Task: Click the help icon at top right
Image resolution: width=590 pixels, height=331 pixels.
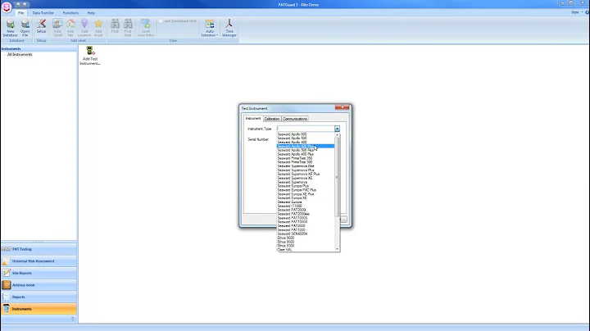Action: (587, 12)
